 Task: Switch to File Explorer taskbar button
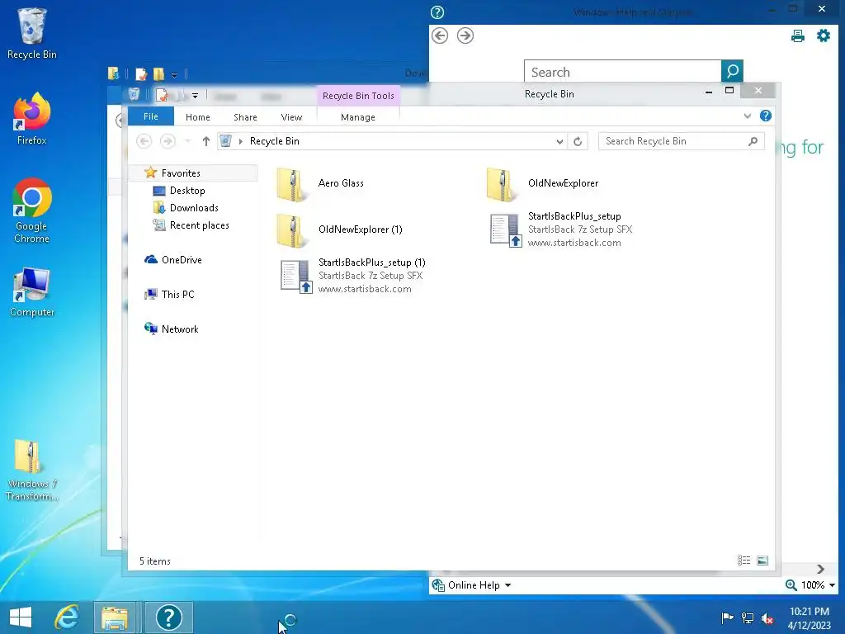click(x=115, y=617)
